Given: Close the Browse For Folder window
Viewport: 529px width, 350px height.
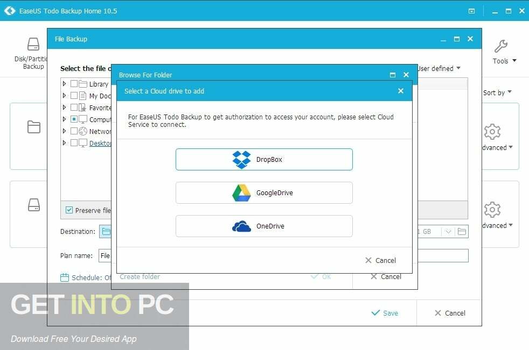Looking at the screenshot, I should (x=406, y=75).
